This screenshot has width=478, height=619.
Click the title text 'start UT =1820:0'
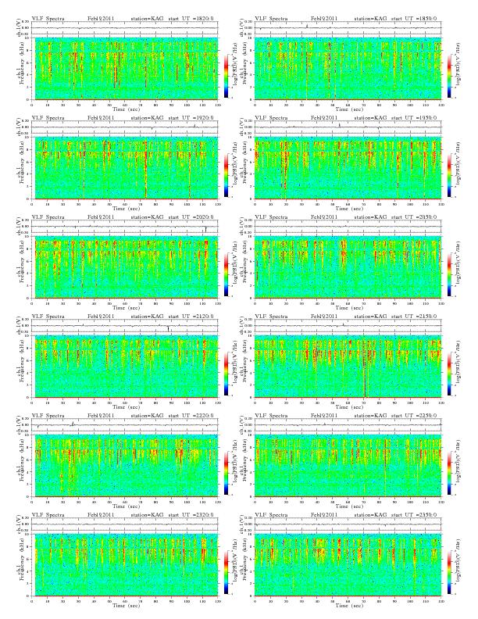191,19
